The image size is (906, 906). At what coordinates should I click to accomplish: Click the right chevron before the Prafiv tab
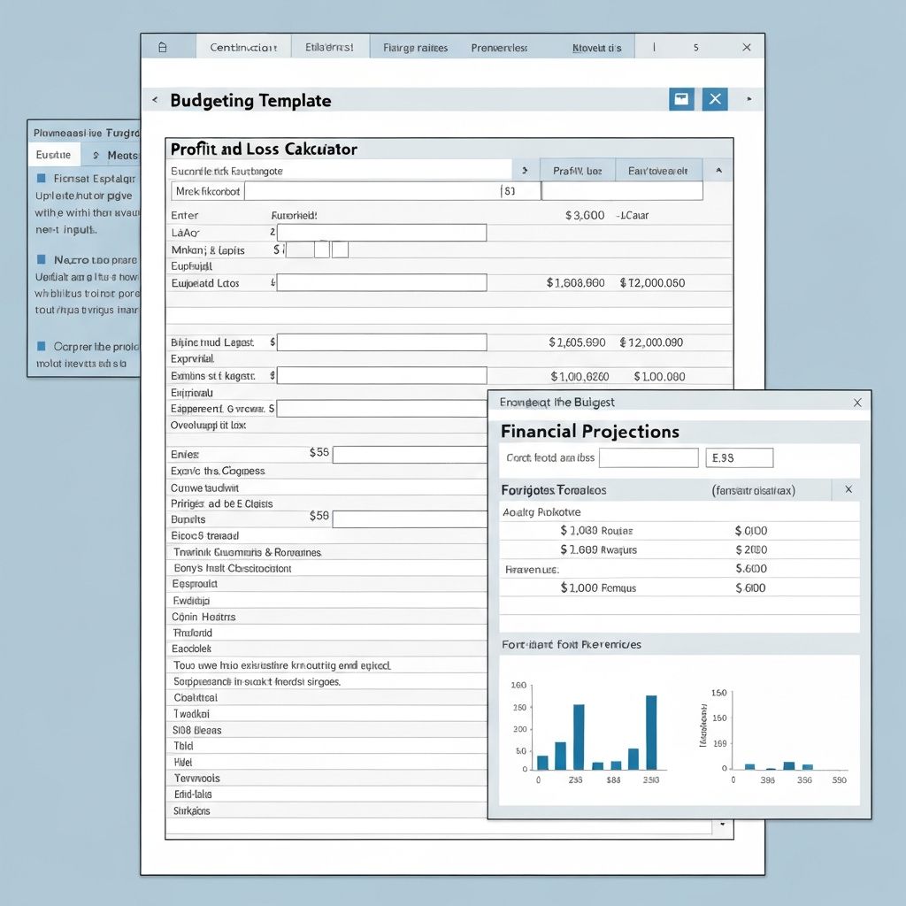pos(525,170)
